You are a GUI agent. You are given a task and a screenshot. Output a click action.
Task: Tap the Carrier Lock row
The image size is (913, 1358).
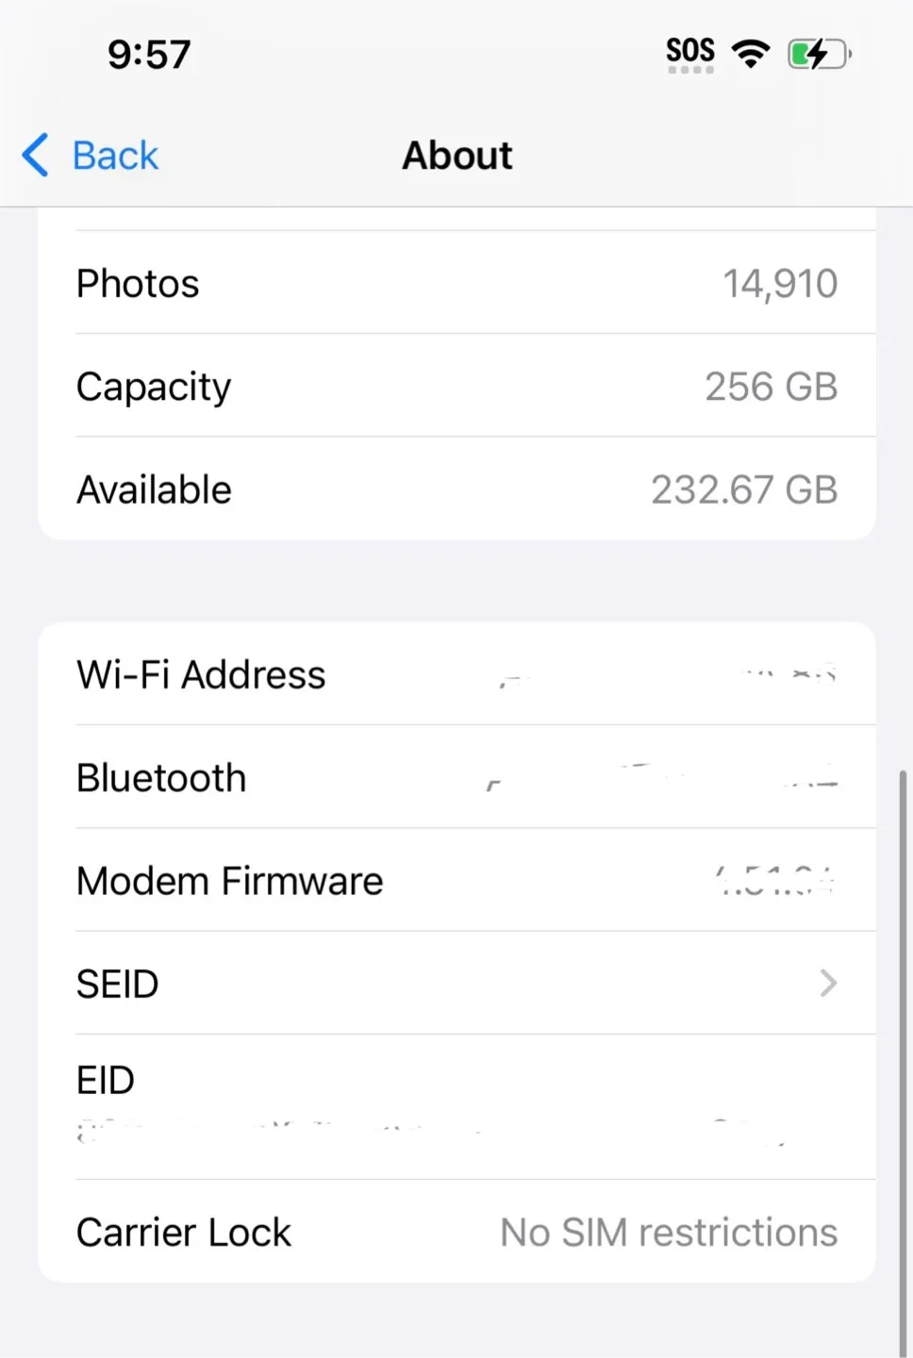(456, 1232)
